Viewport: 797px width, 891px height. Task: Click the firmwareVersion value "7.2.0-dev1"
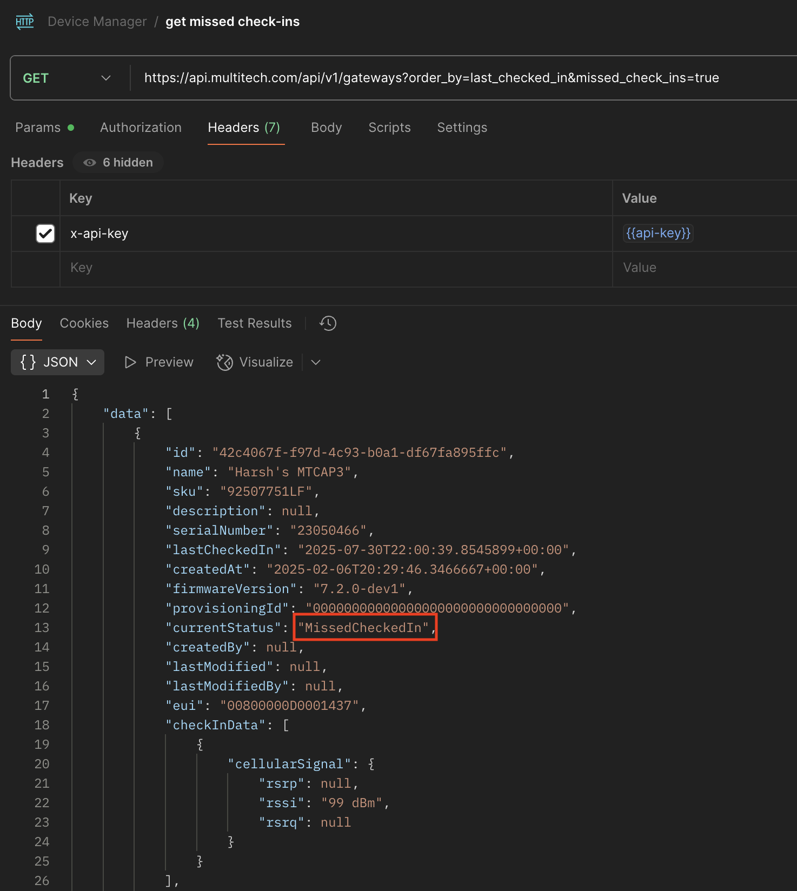click(x=360, y=589)
